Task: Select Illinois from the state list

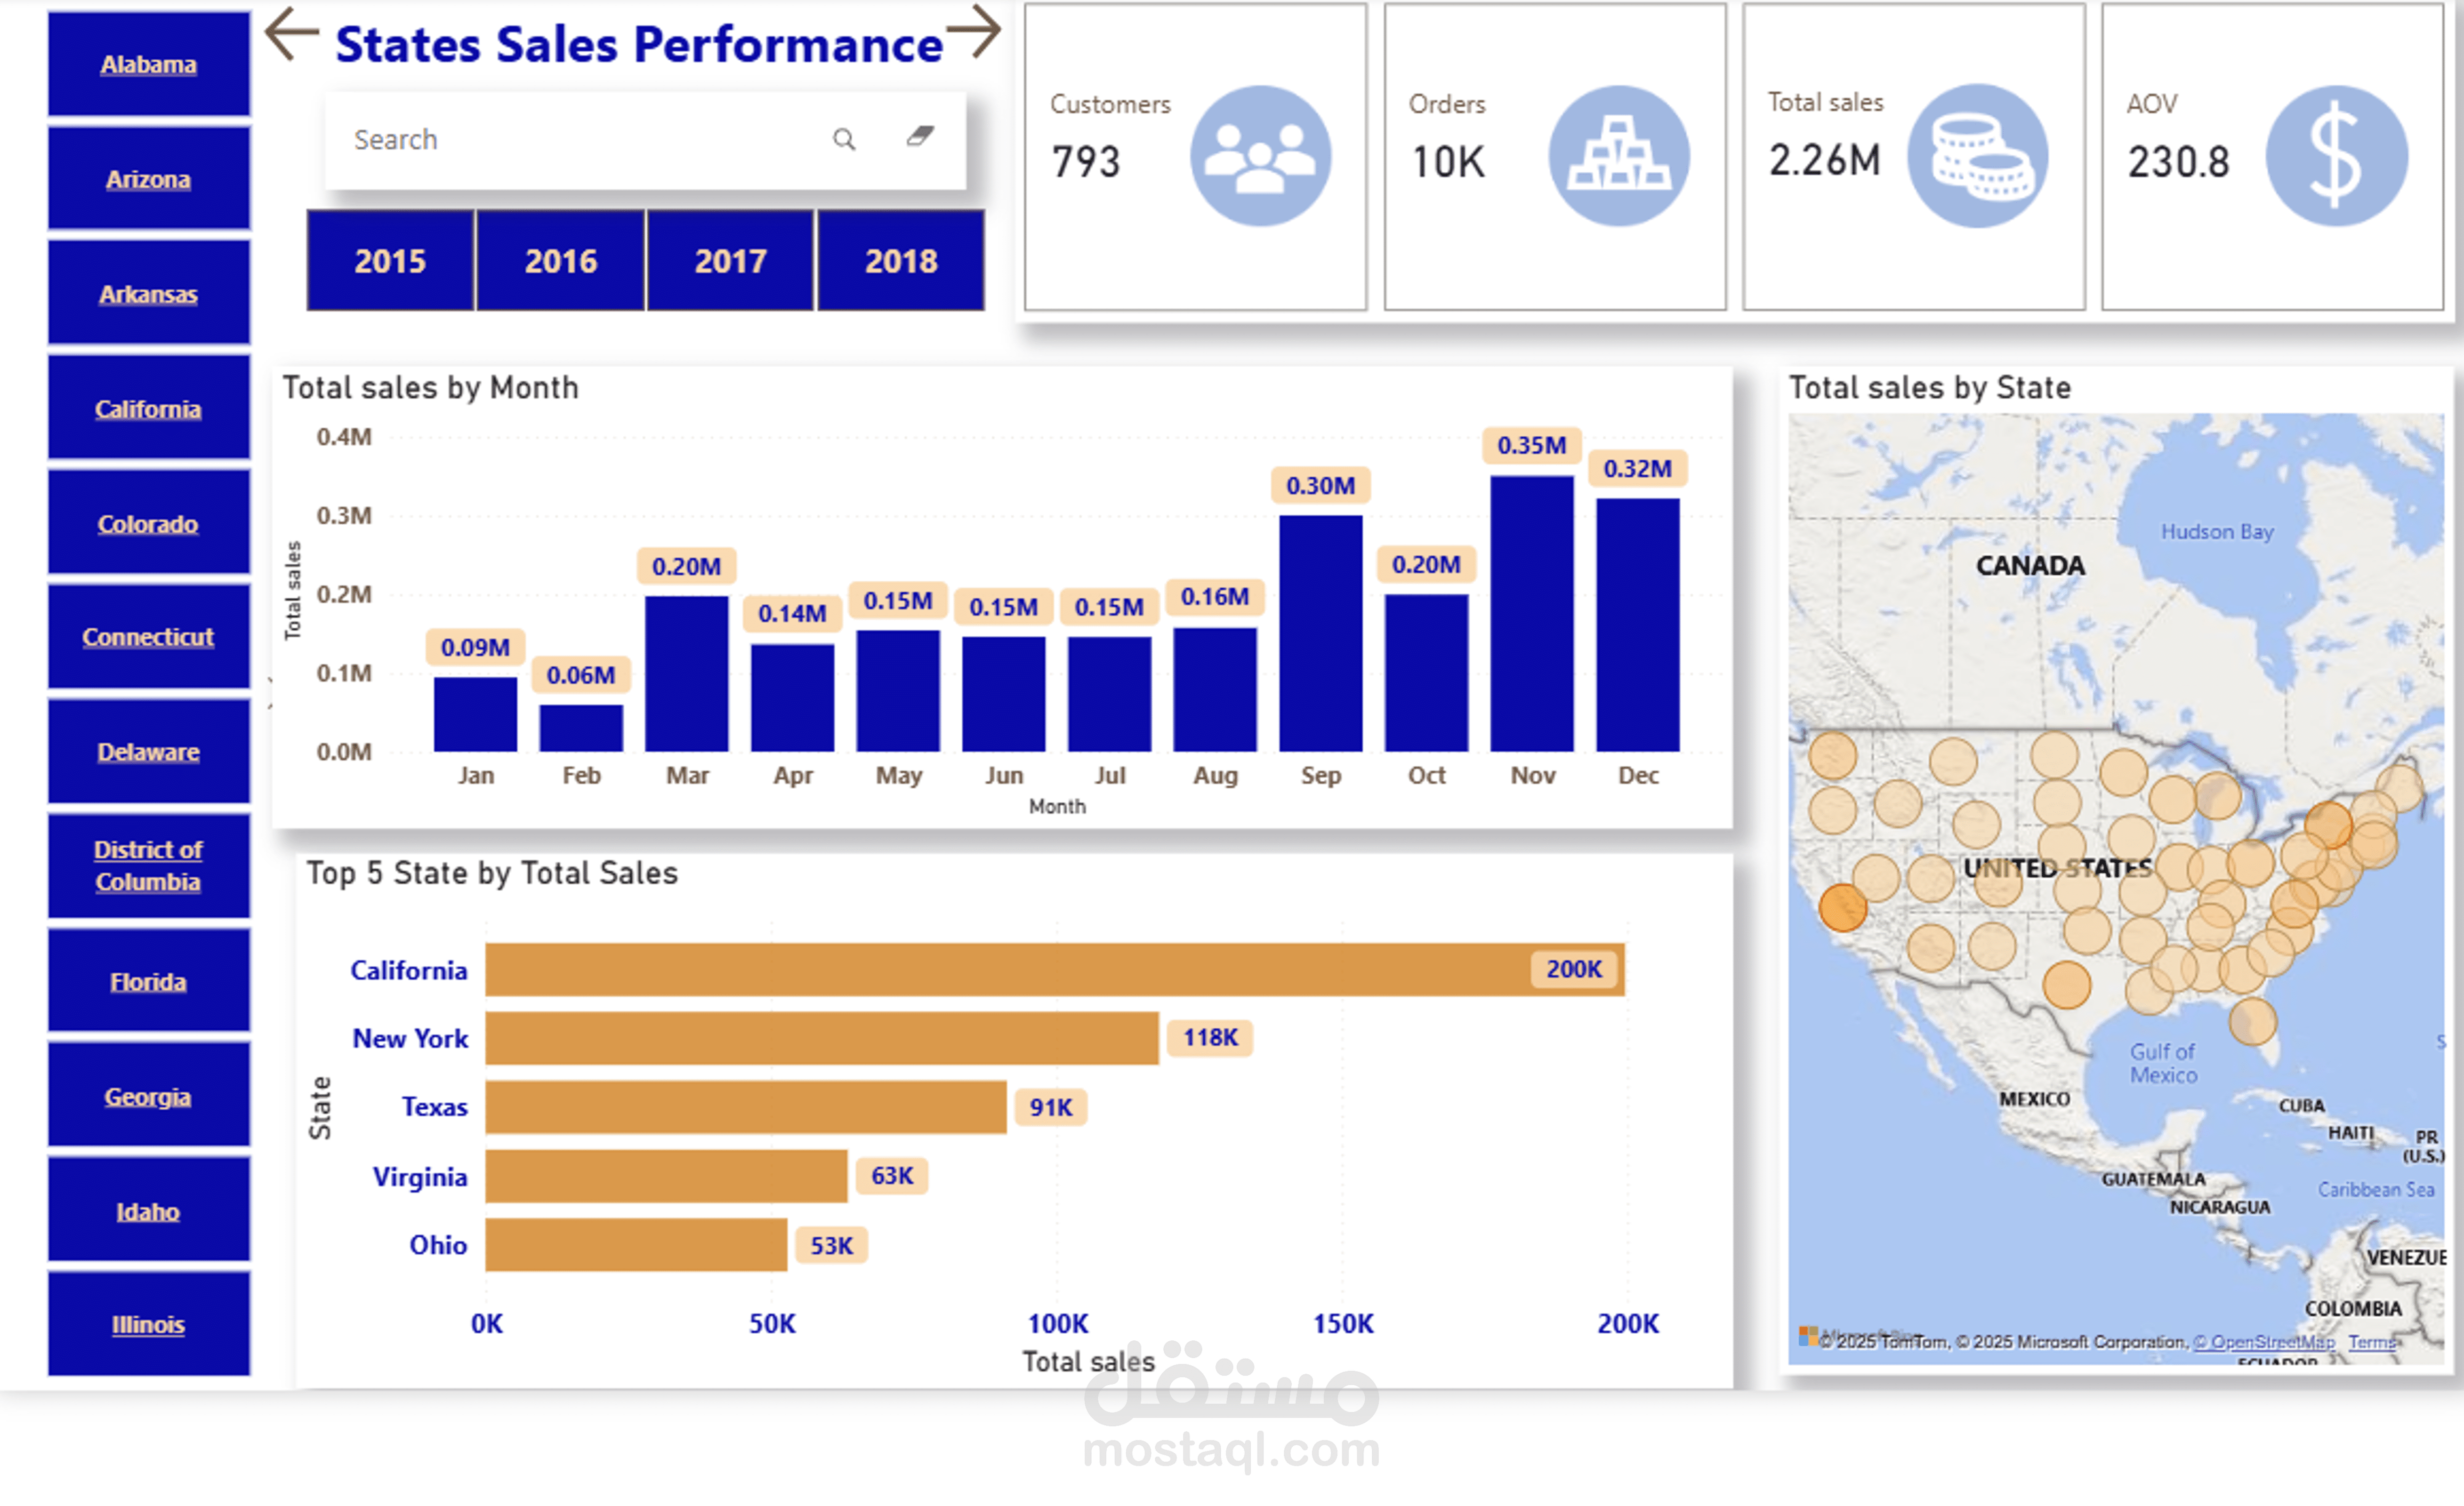Action: (x=148, y=1325)
